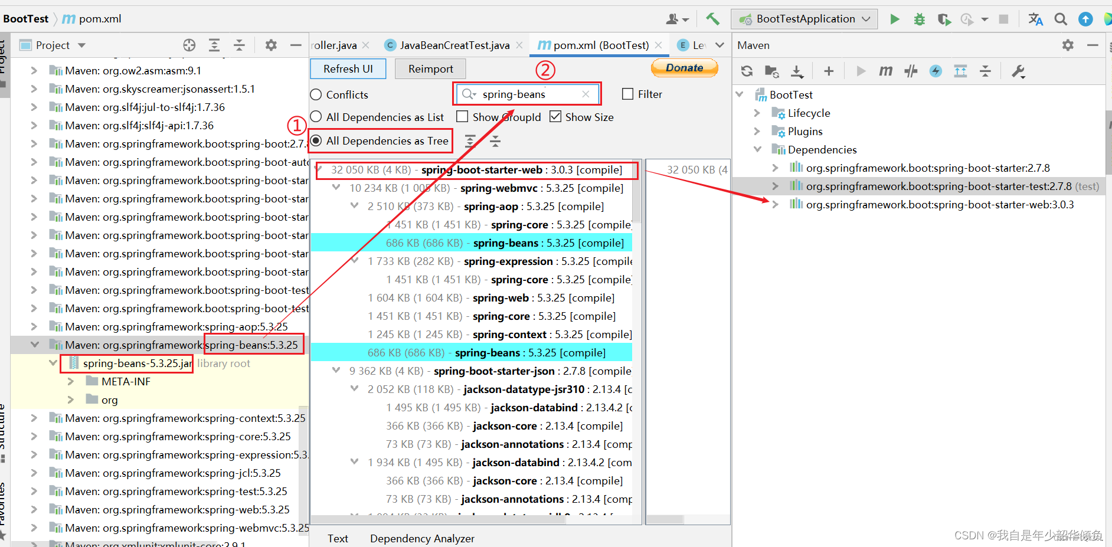The height and width of the screenshot is (547, 1112).
Task: Open the Text tab at bottom
Action: pyautogui.click(x=338, y=538)
